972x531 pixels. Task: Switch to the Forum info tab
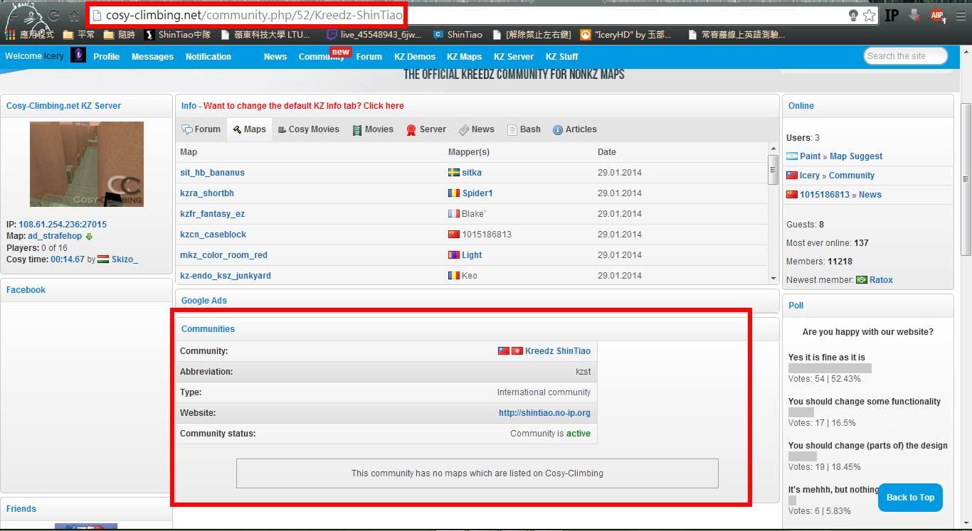[201, 129]
